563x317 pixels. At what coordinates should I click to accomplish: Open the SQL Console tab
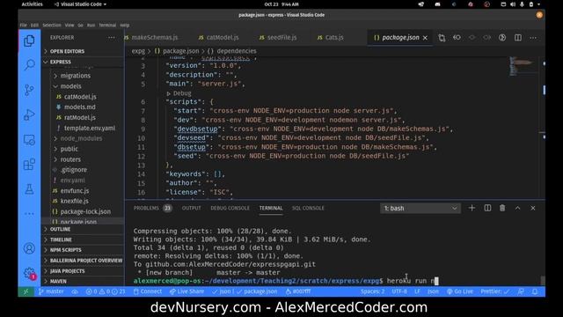coord(308,208)
